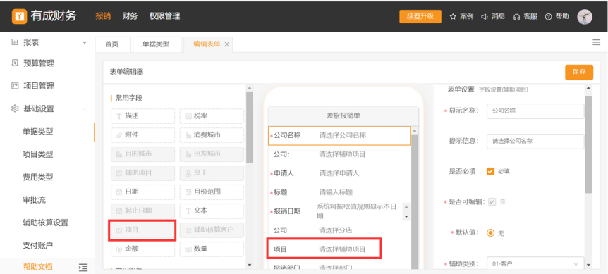Switch to the 财务 top menu
Image resolution: width=608 pixels, height=274 pixels.
[x=130, y=16]
